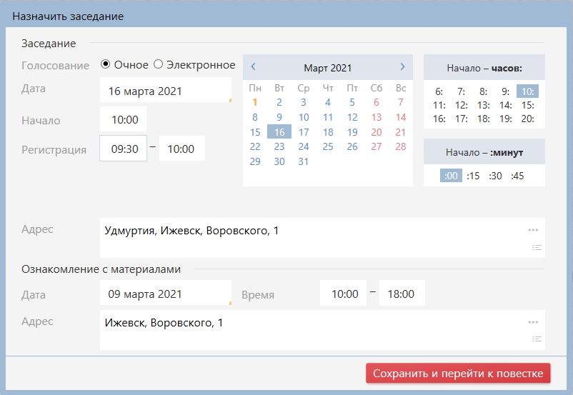Screen dimensions: 573x395
Task: Click ellipsis icon in materials address field
Action: [533, 322]
